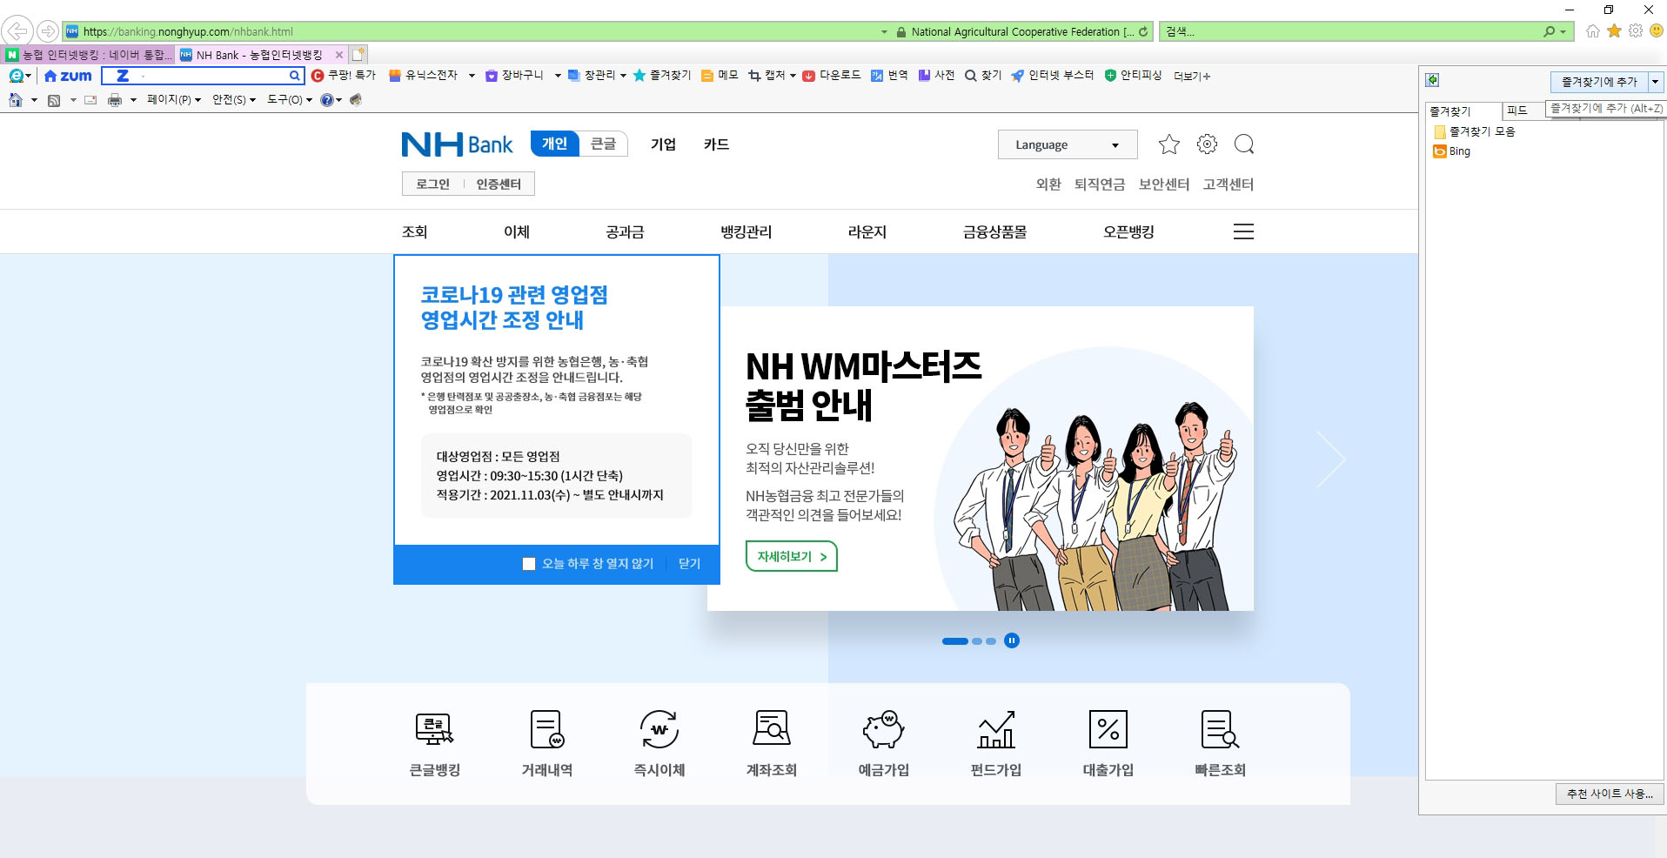Click the zum home logo in toolbar
The image size is (1667, 858).
click(68, 76)
